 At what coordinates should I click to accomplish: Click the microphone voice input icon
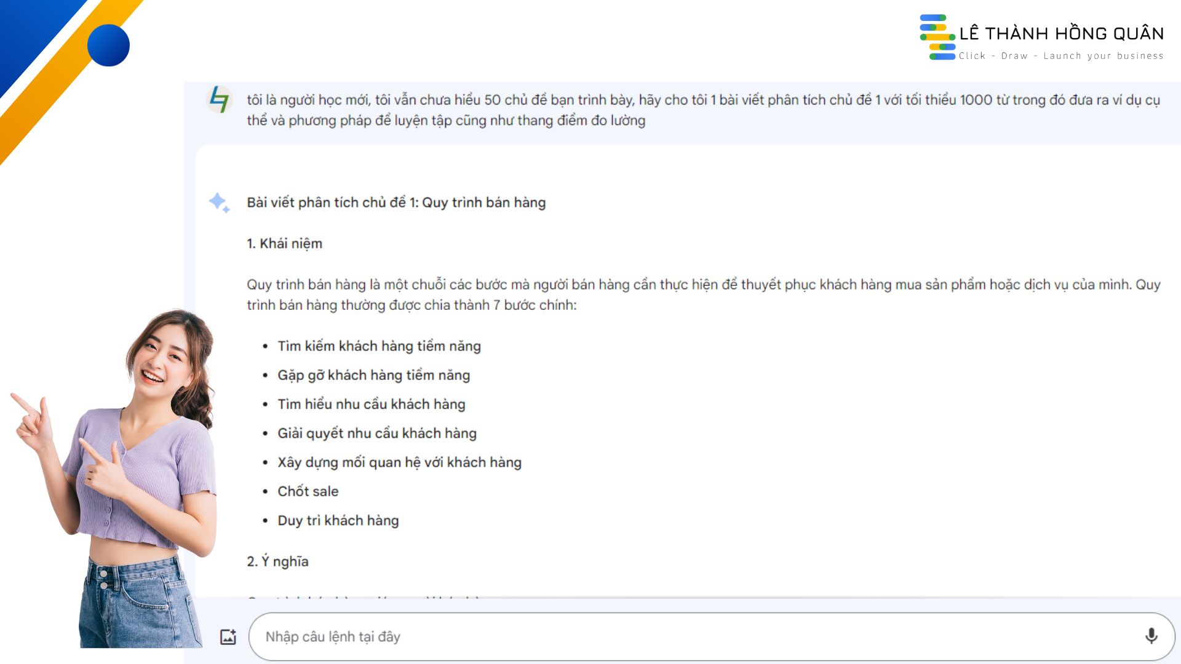[1151, 636]
